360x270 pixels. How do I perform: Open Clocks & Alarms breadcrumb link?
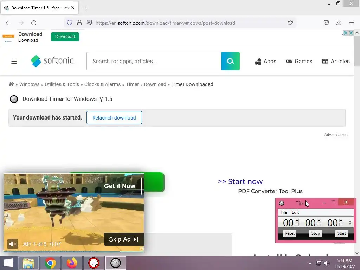point(102,84)
